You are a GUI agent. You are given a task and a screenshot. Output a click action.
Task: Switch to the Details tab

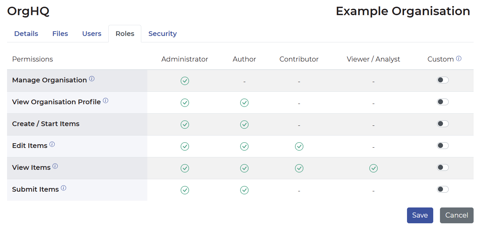pyautogui.click(x=26, y=34)
